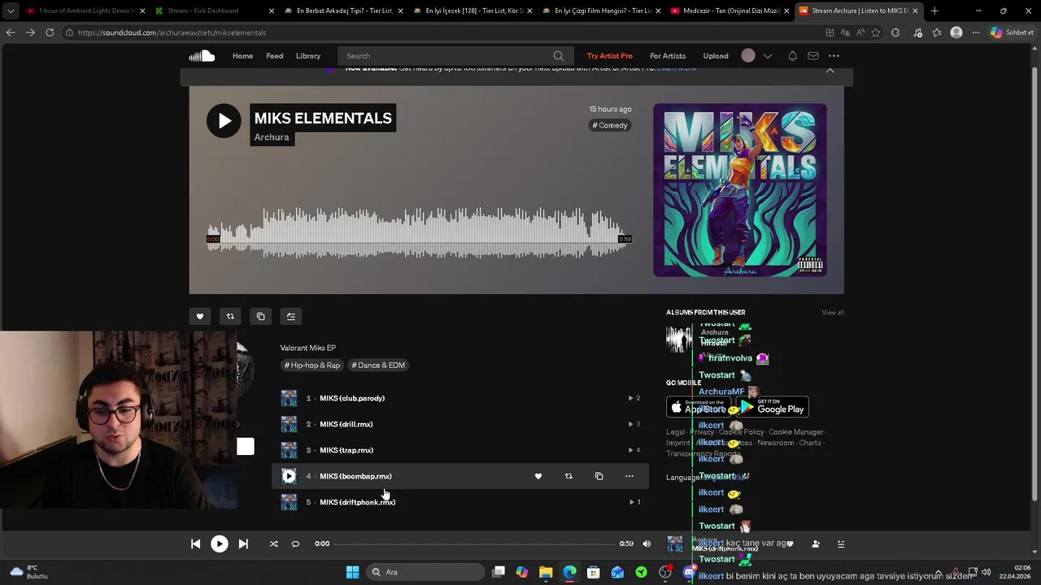Screen dimensions: 1041x585
Task: Open File Explorer from the taskbar
Action: (x=546, y=572)
